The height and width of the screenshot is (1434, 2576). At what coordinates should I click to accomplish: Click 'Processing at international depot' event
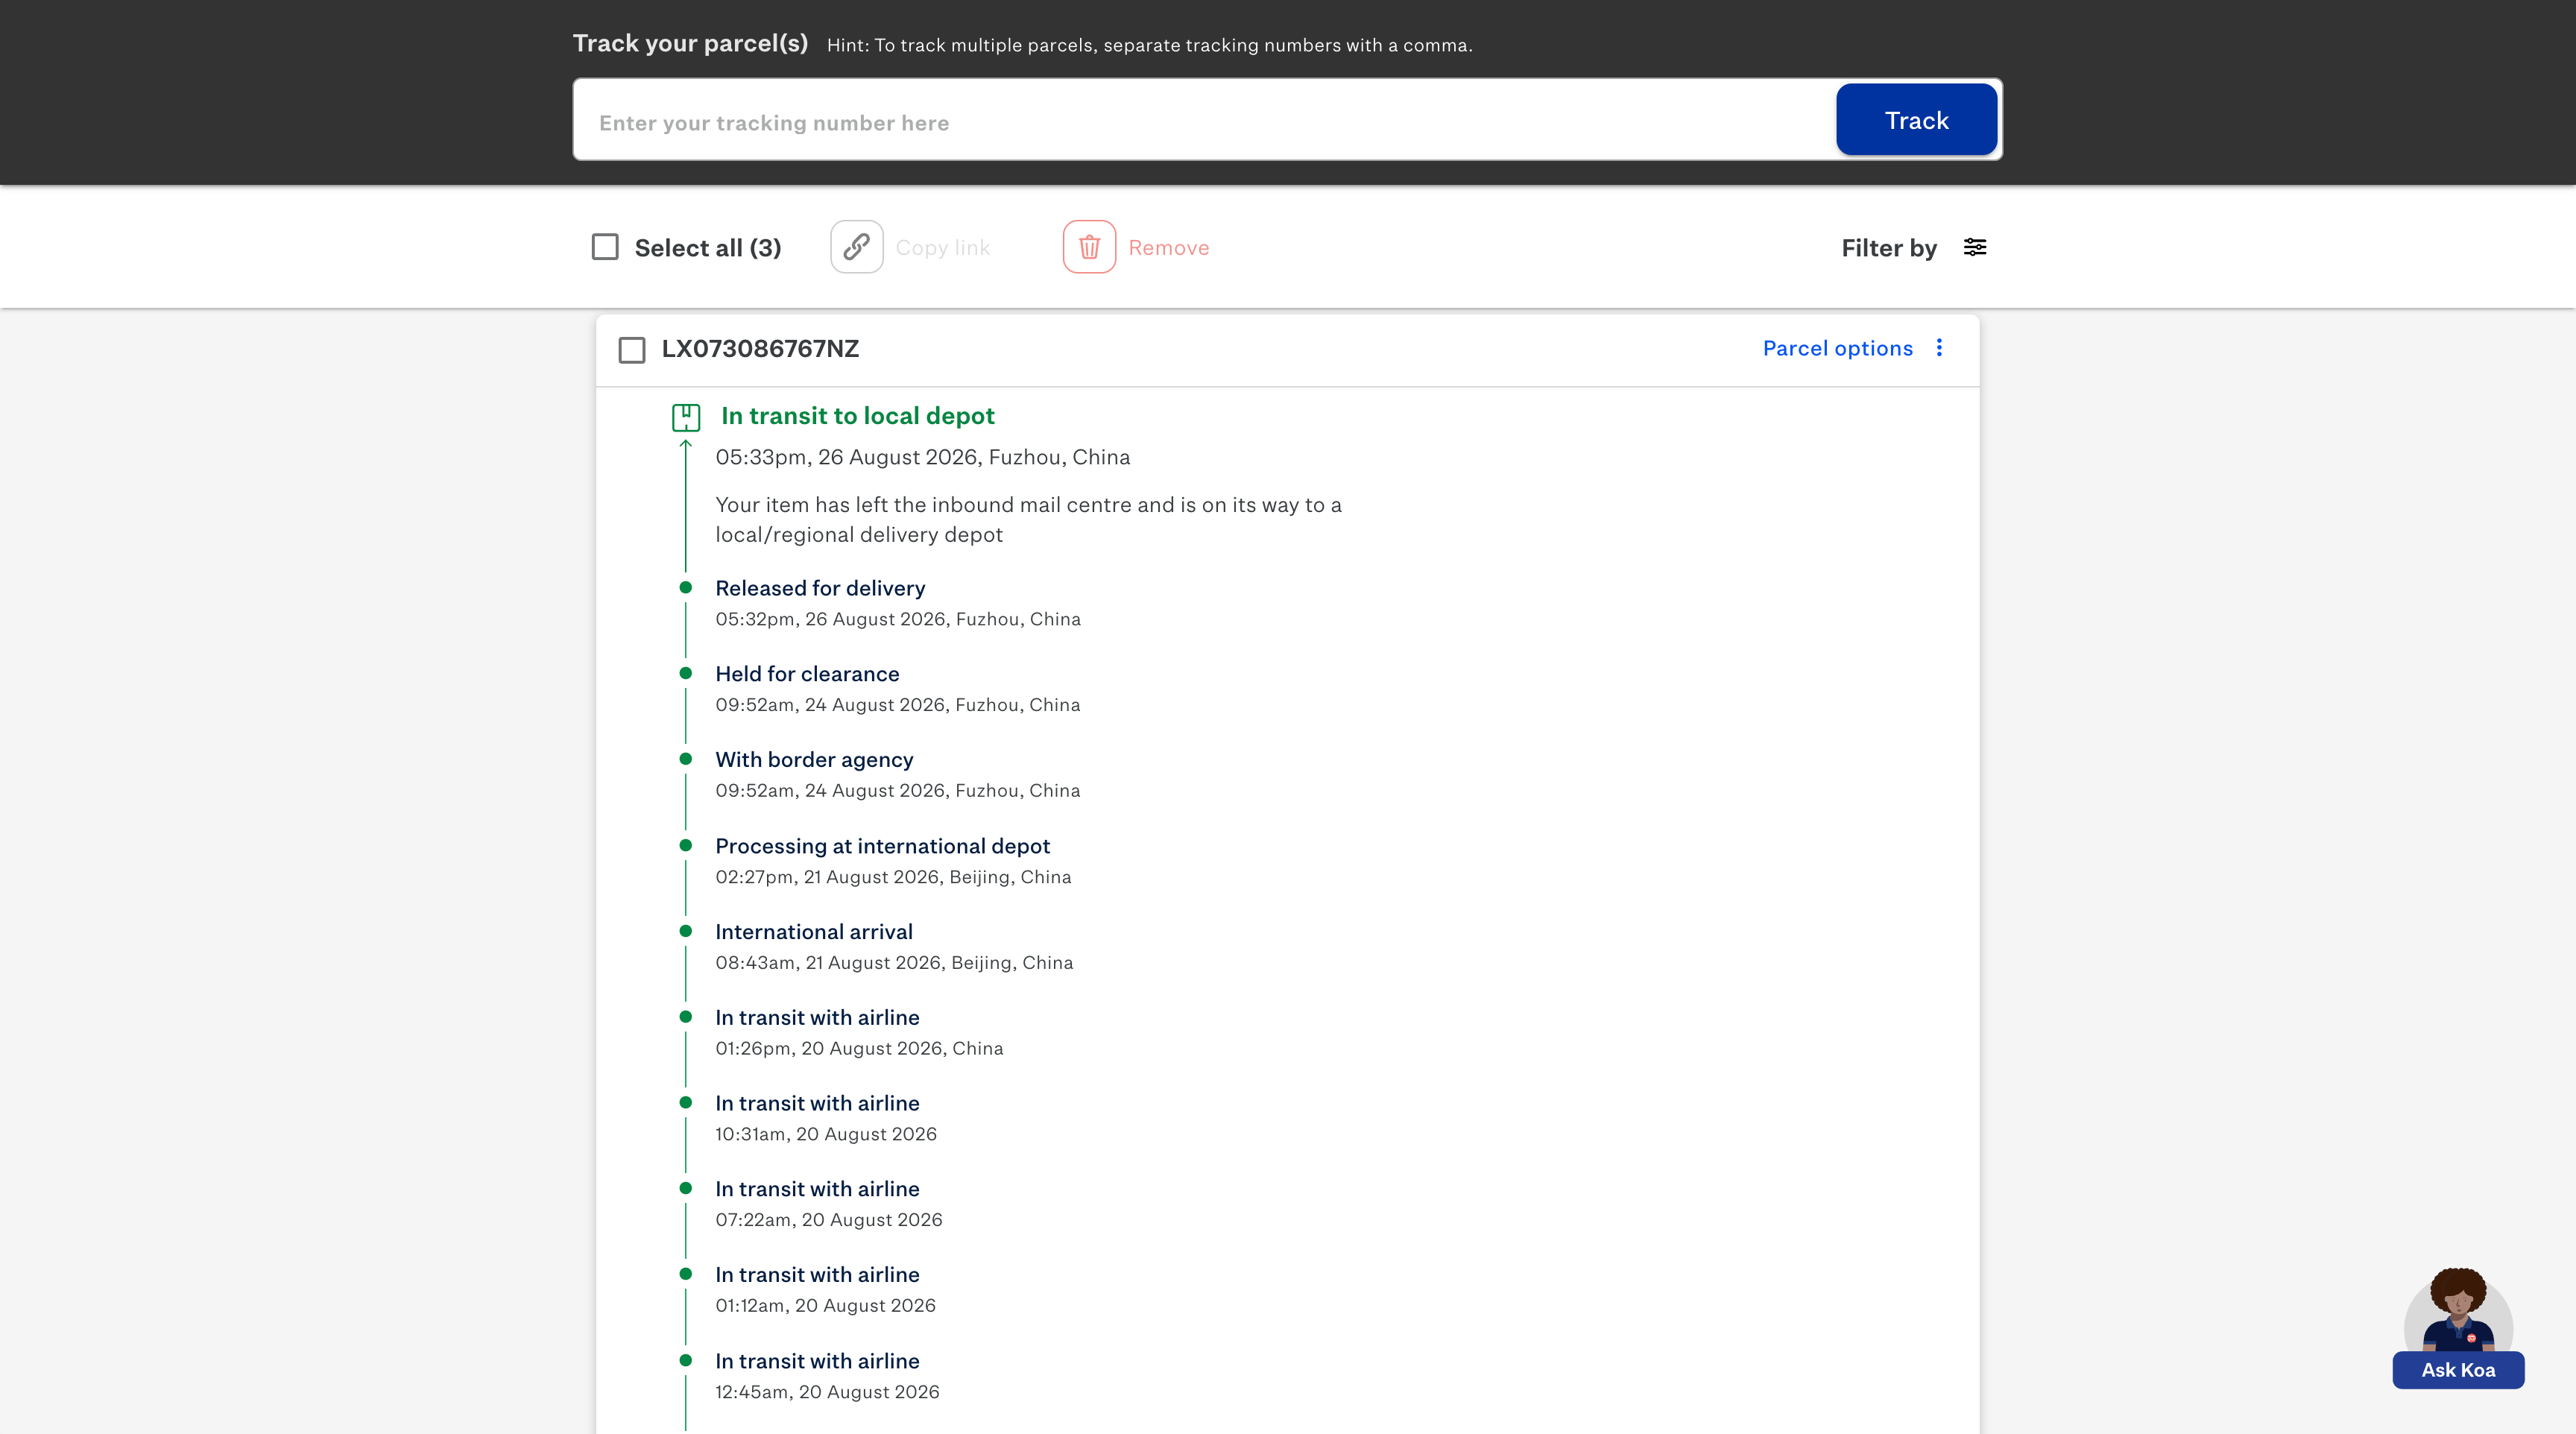click(882, 846)
